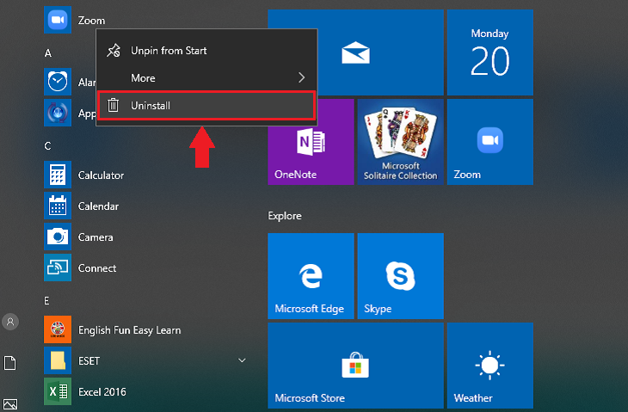Image resolution: width=628 pixels, height=412 pixels.
Task: Open the Mail tile
Action: coord(355,52)
